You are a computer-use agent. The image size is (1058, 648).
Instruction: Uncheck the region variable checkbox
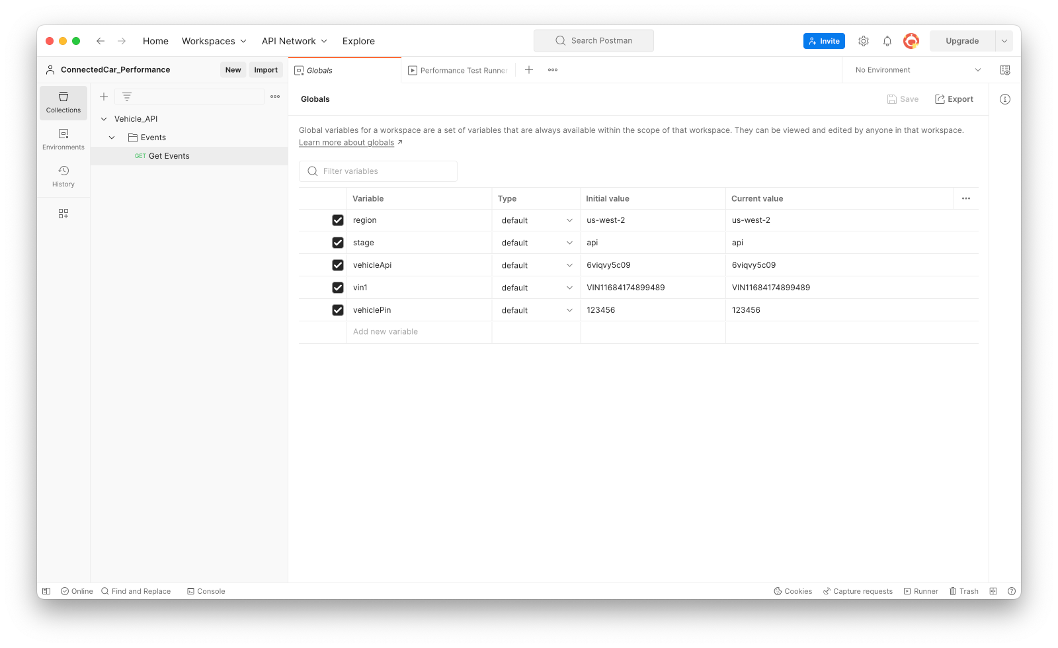(338, 220)
